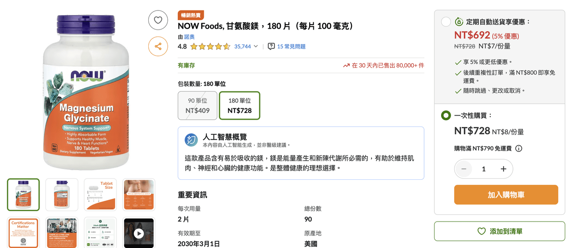
Task: Click the star rating icons
Action: pyautogui.click(x=210, y=46)
